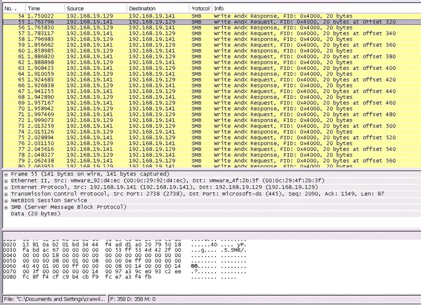421x305 pixels.
Task: Select packet 77 at offset 540
Action: point(212,149)
